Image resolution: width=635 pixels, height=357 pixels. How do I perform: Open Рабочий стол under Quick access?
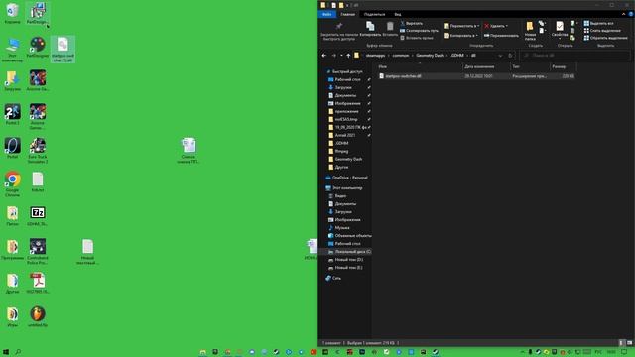click(348, 79)
